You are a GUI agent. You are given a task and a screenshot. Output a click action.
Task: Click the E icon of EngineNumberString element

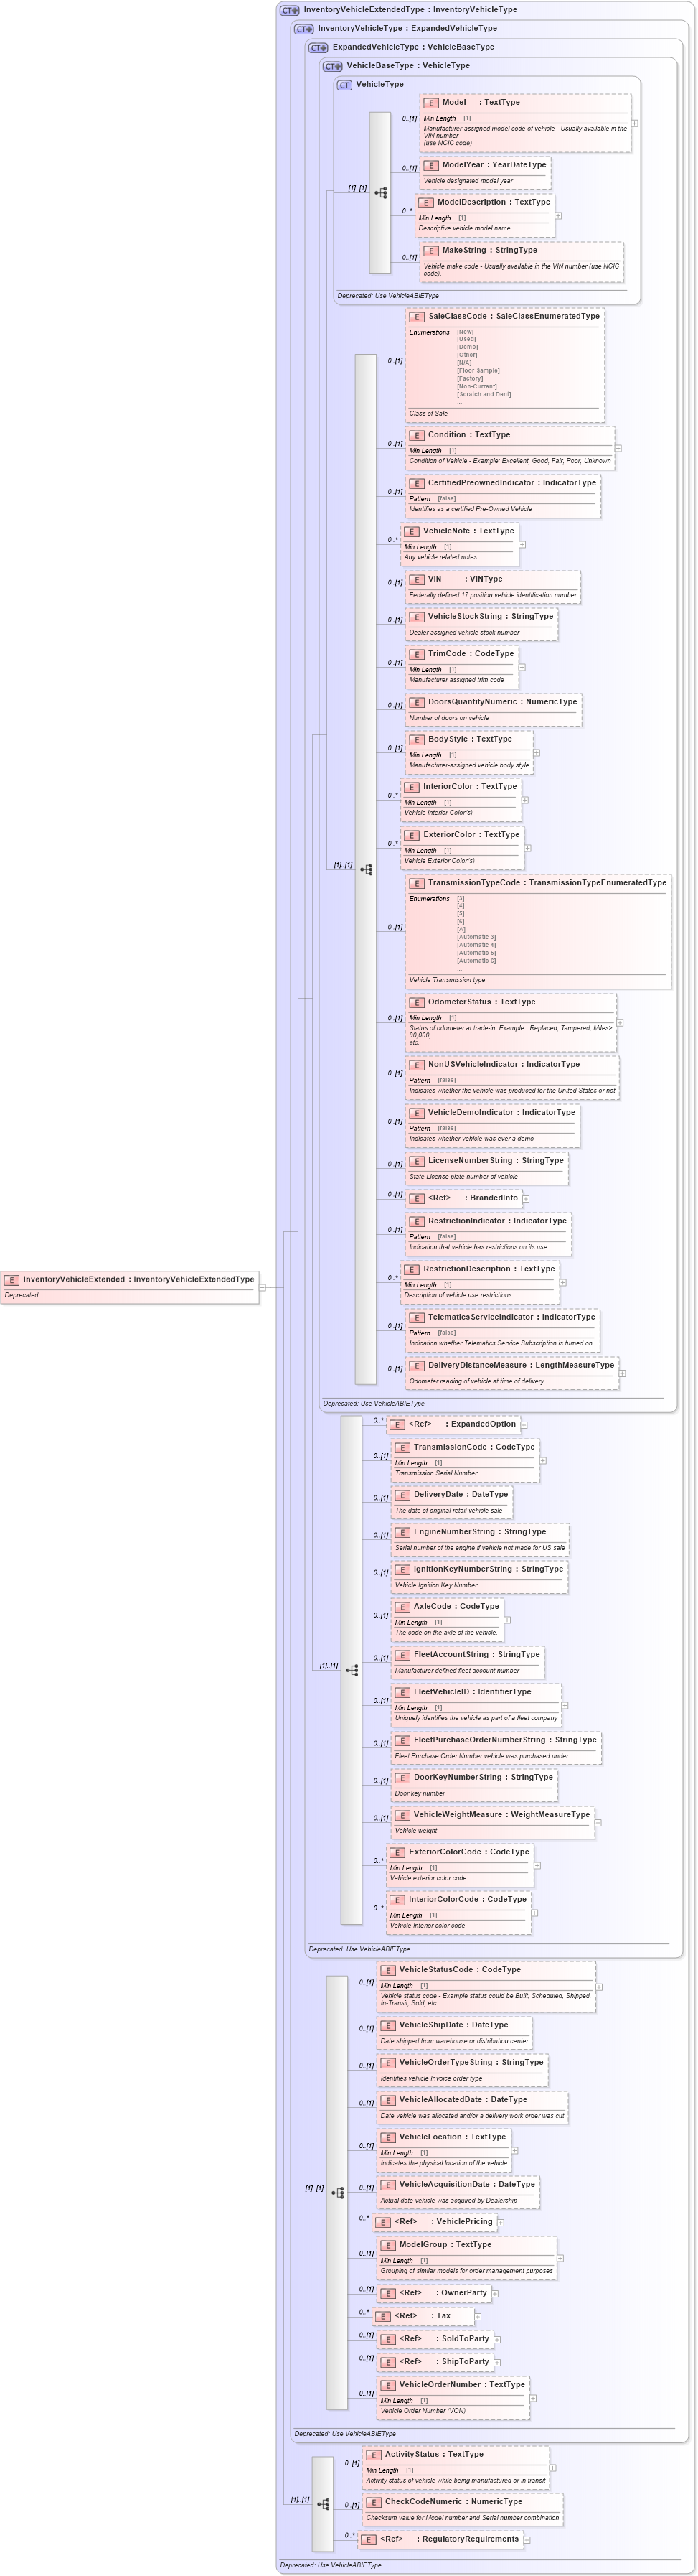(x=402, y=1532)
